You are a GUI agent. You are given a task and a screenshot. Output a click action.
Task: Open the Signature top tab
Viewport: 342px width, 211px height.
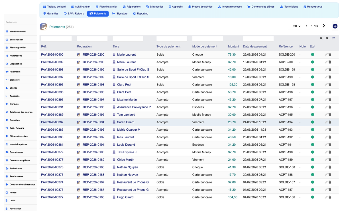pyautogui.click(x=120, y=13)
